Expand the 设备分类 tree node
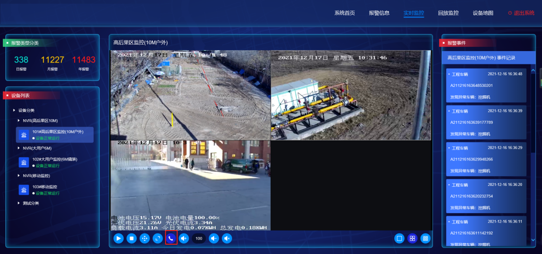The height and width of the screenshot is (254, 542). (14, 111)
